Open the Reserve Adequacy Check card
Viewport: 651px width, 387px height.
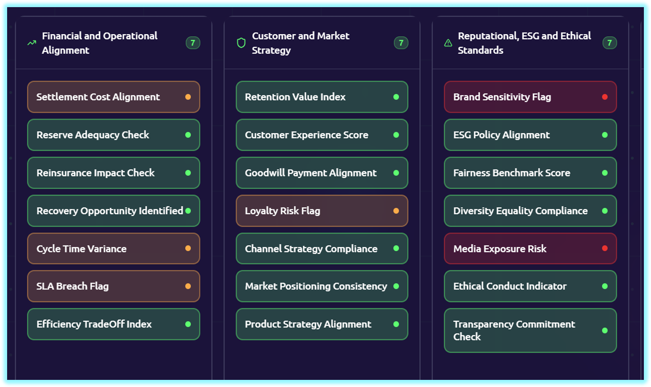coord(113,135)
